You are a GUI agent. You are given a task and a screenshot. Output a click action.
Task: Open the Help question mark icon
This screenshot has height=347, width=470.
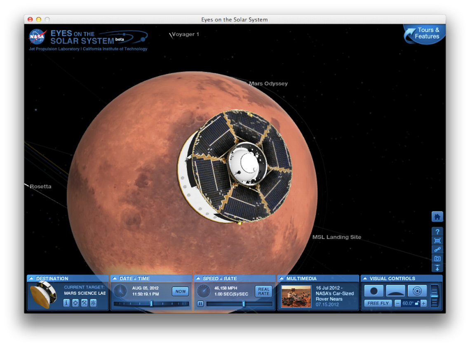point(437,232)
